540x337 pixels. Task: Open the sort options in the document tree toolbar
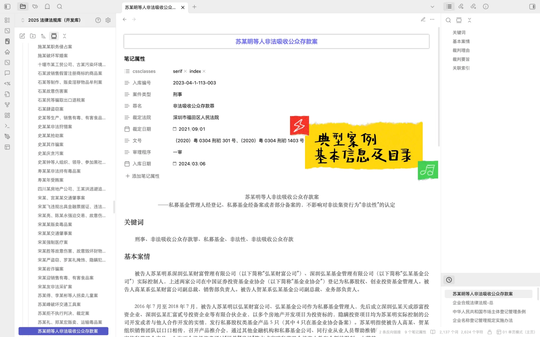point(43,36)
